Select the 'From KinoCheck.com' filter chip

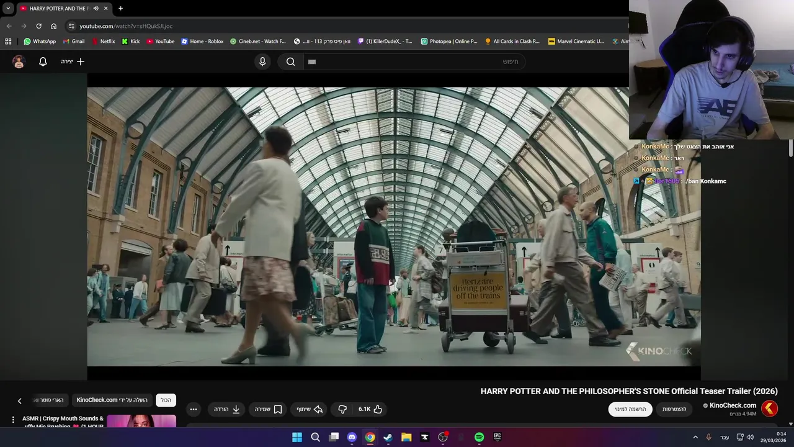pos(112,400)
